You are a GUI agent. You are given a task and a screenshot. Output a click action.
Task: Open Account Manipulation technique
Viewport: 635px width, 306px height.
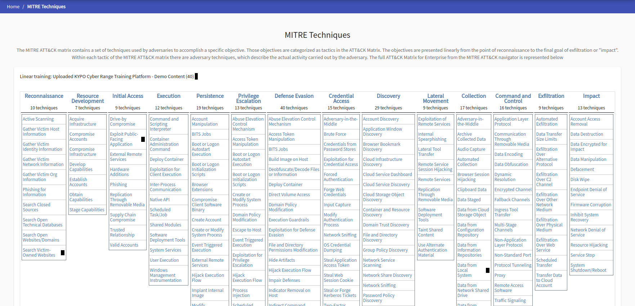205,122
